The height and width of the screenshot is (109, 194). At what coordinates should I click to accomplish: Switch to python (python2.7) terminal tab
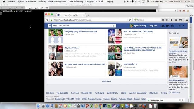[x=36, y=8]
